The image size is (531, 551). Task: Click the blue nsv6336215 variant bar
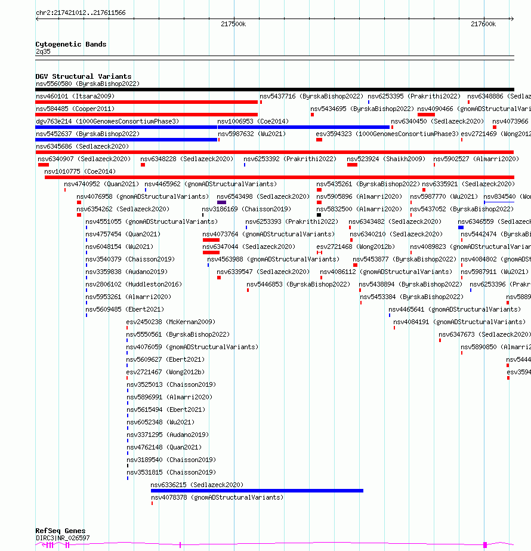pyautogui.click(x=257, y=491)
